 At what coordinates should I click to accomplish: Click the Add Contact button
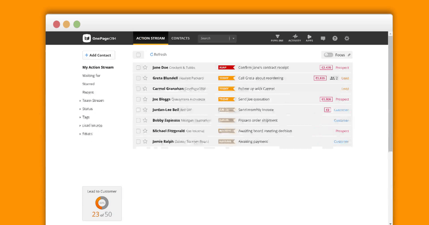(x=99, y=55)
